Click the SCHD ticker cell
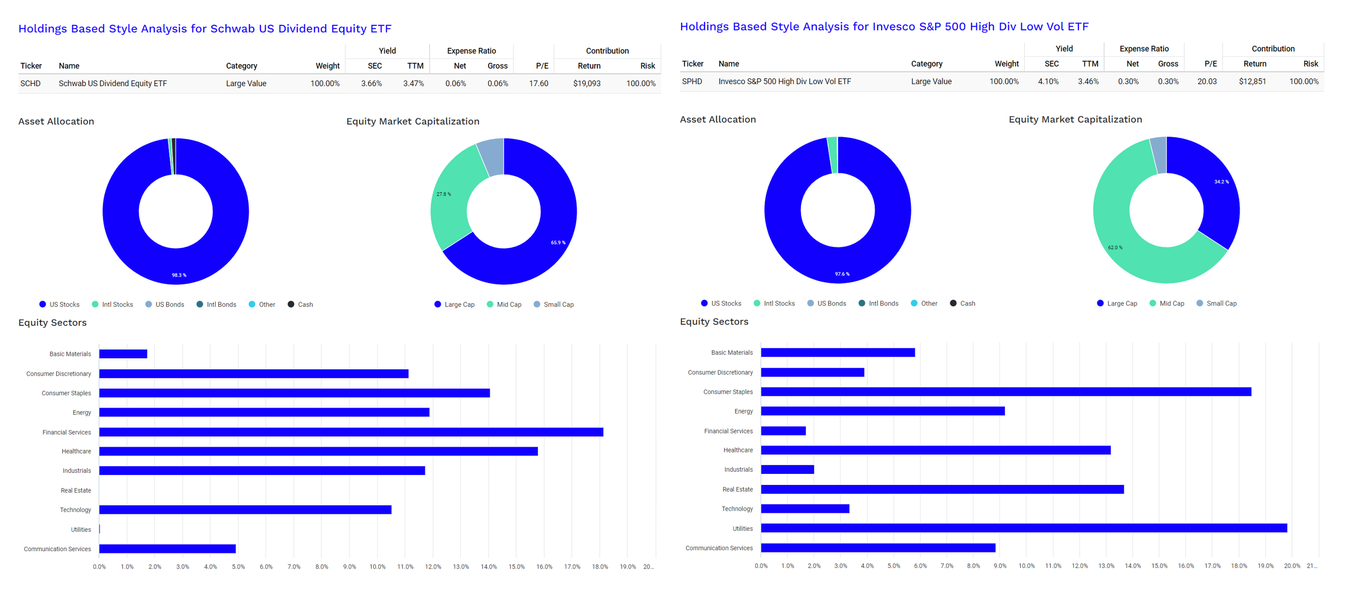The width and height of the screenshot is (1347, 599). tap(30, 84)
